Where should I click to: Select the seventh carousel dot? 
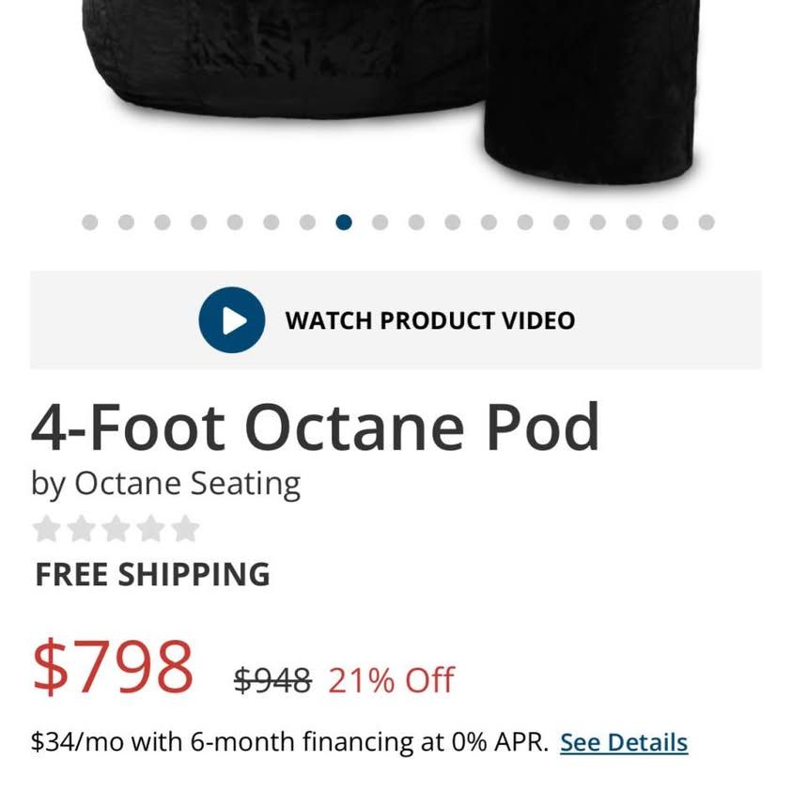(x=307, y=223)
